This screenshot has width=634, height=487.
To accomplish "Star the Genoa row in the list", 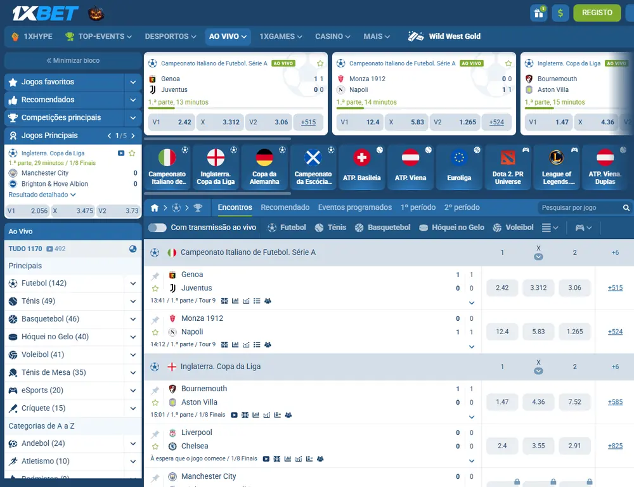I will [x=155, y=289].
